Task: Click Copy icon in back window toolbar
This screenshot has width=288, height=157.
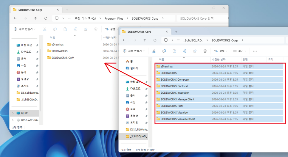Action: click(55, 29)
